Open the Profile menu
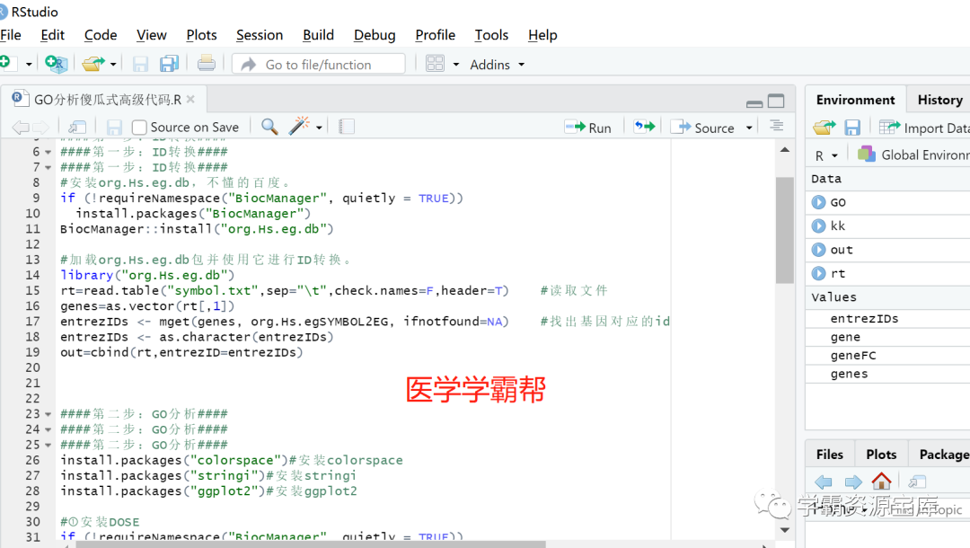This screenshot has width=970, height=548. [436, 35]
